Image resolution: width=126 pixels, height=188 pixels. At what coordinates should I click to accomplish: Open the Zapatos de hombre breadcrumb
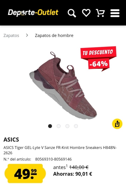pos(54,35)
